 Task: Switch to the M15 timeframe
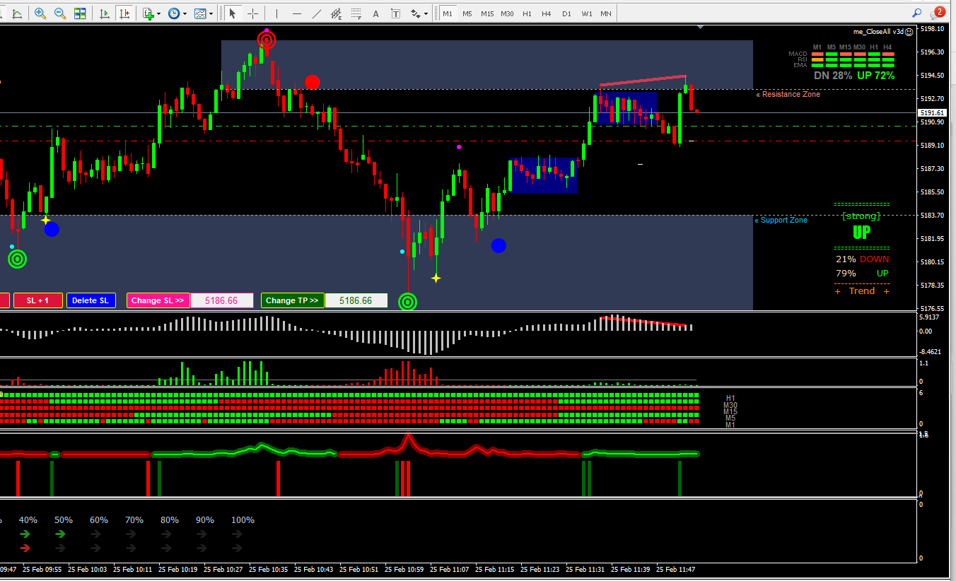point(487,13)
